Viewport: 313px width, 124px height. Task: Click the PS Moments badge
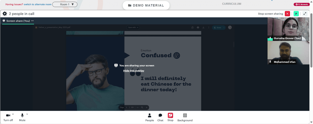[x=301, y=4]
